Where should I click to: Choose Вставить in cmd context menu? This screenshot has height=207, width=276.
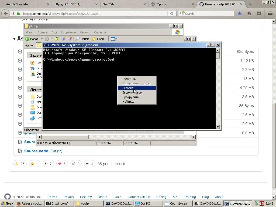coord(137,88)
